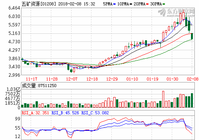
Task: Click the RSI axis label 99
Action: (x=18, y=119)
